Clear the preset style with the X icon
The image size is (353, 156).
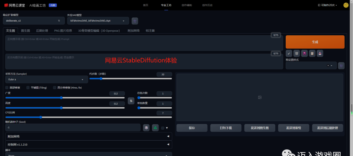point(328,65)
